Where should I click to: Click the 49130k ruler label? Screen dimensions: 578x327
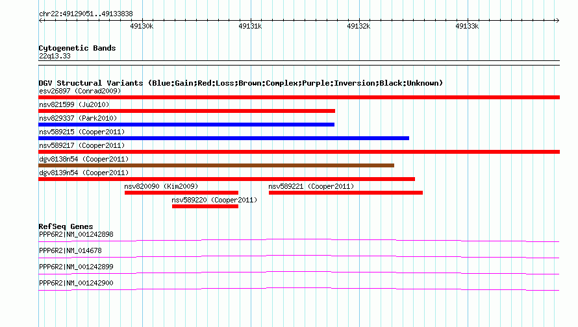coord(142,26)
